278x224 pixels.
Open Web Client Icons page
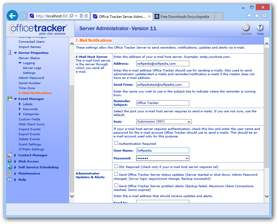click(32, 124)
